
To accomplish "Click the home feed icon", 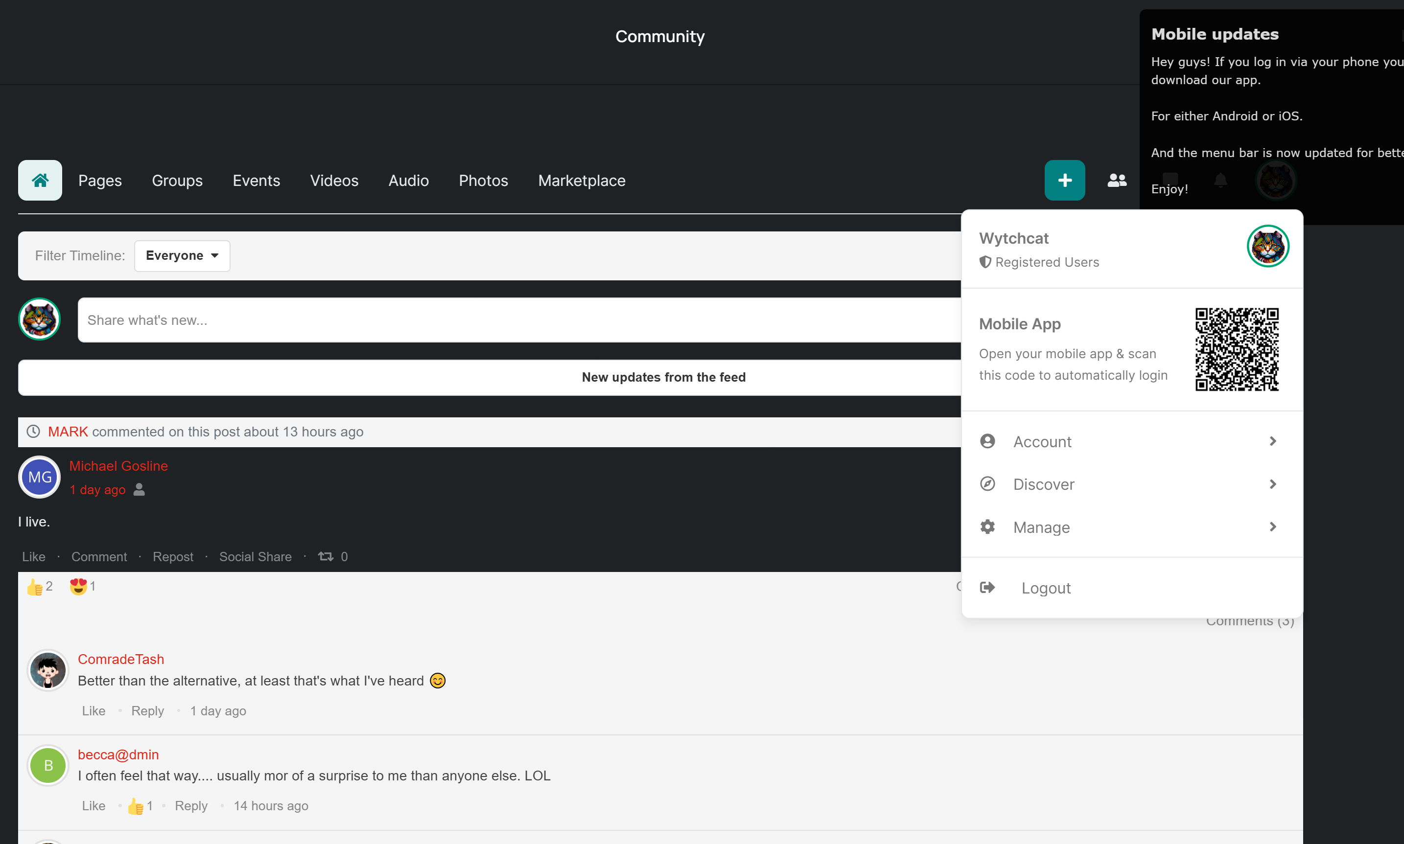I will 40,180.
